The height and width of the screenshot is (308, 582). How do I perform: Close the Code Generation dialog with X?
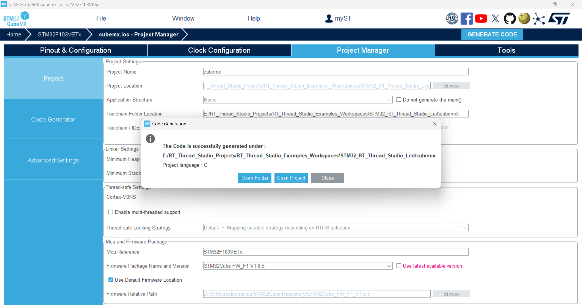pyautogui.click(x=434, y=124)
